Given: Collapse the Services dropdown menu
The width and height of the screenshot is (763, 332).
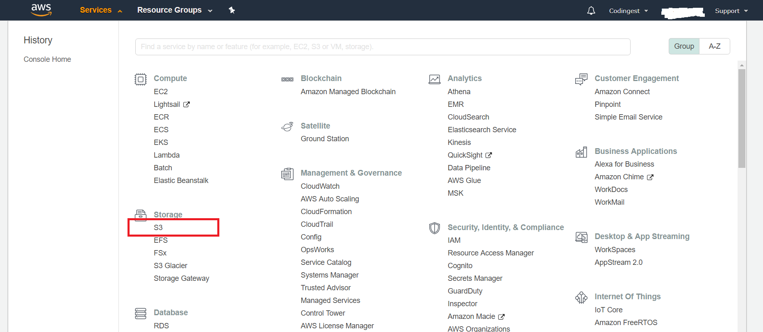Looking at the screenshot, I should pos(101,10).
